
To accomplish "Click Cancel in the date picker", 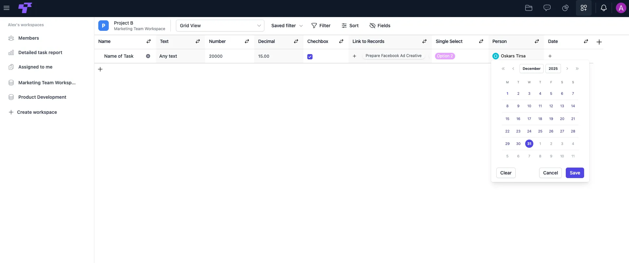I will point(550,173).
